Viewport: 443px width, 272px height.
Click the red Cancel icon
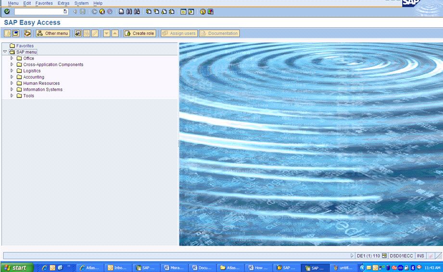click(110, 12)
